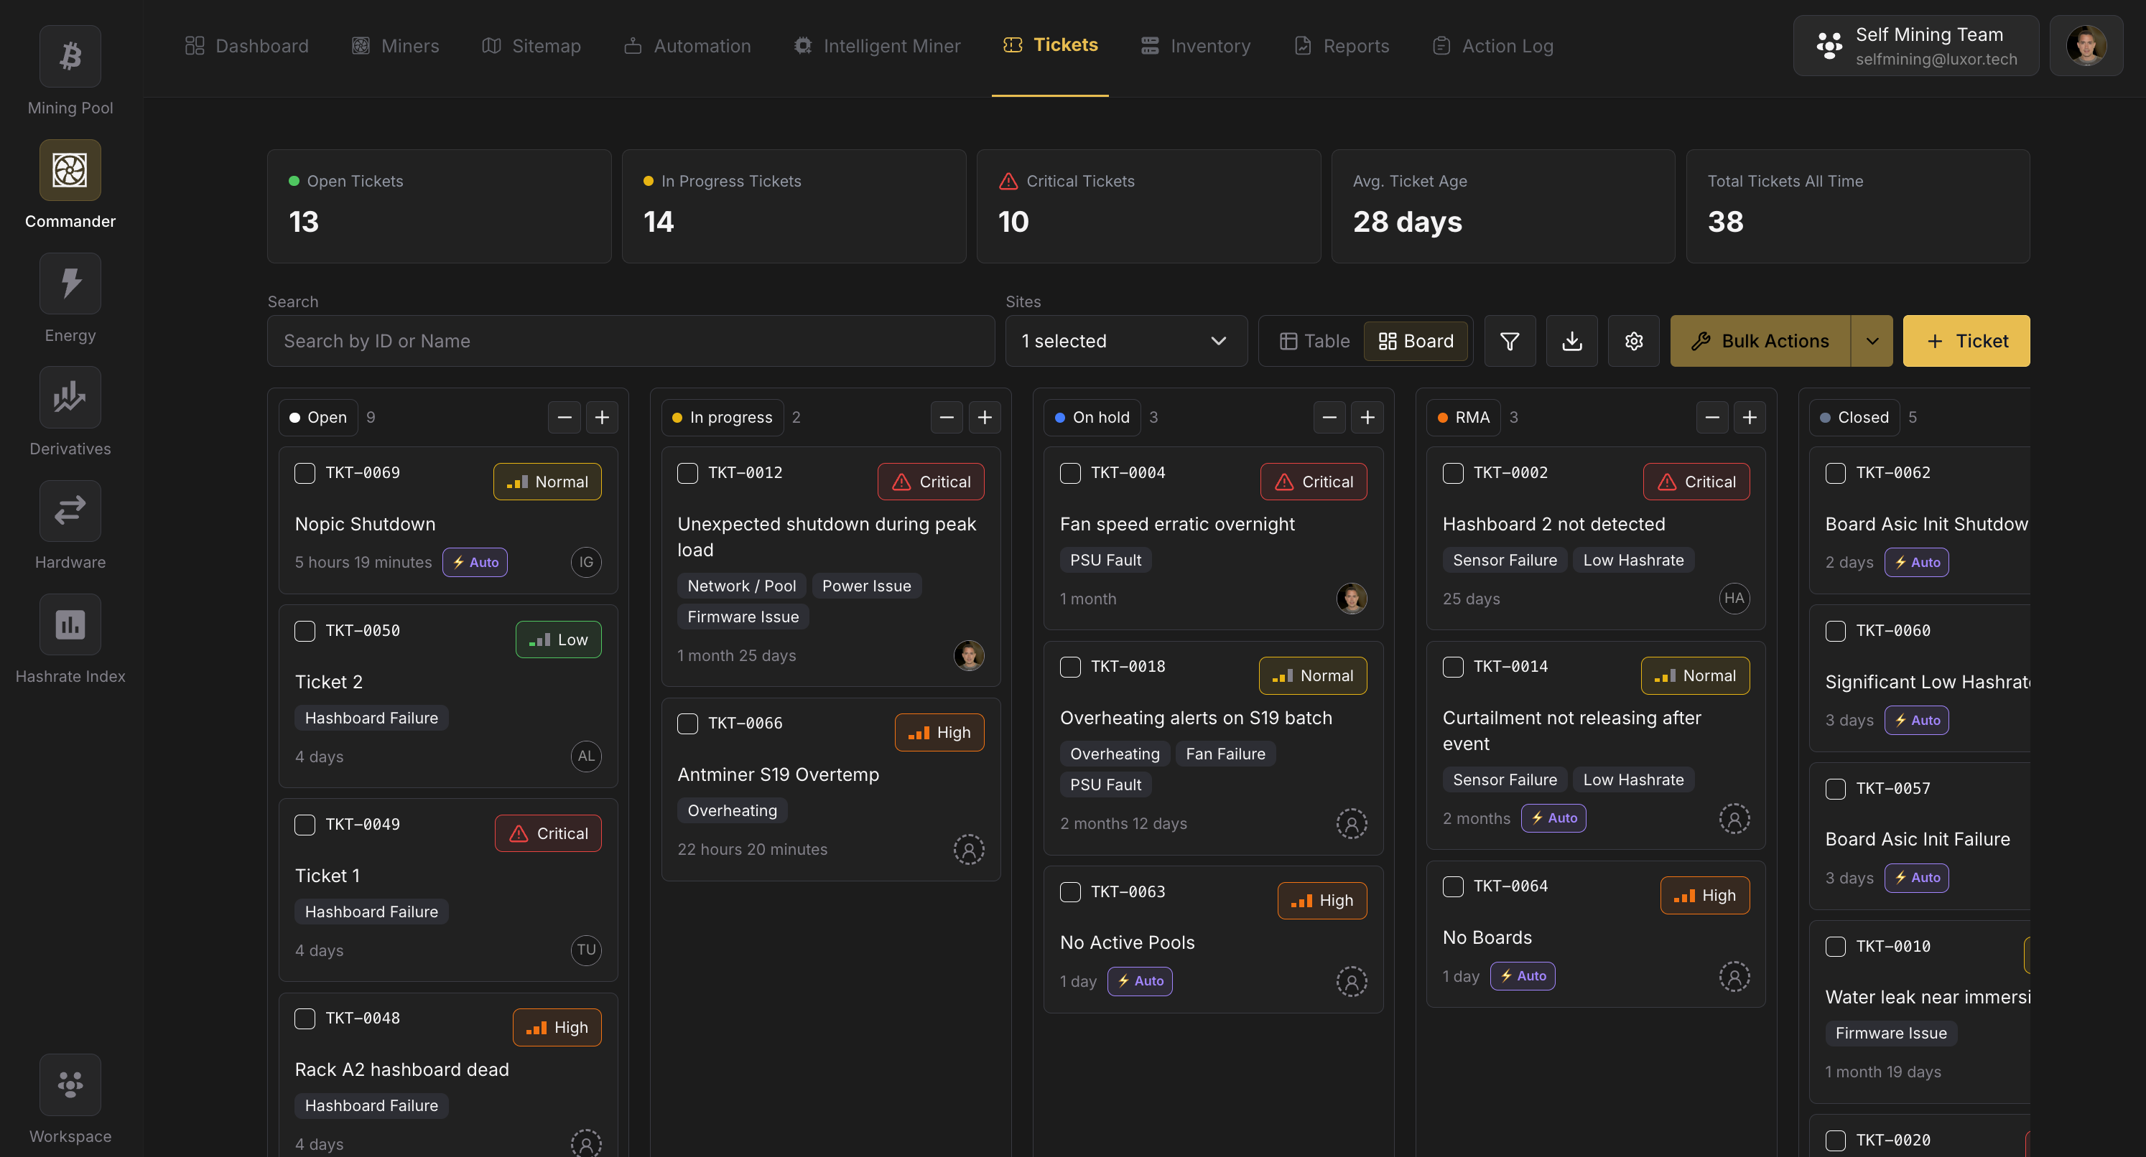This screenshot has width=2146, height=1157.
Task: Click 'Fan speed erratic overnight' ticket title
Action: (1177, 525)
